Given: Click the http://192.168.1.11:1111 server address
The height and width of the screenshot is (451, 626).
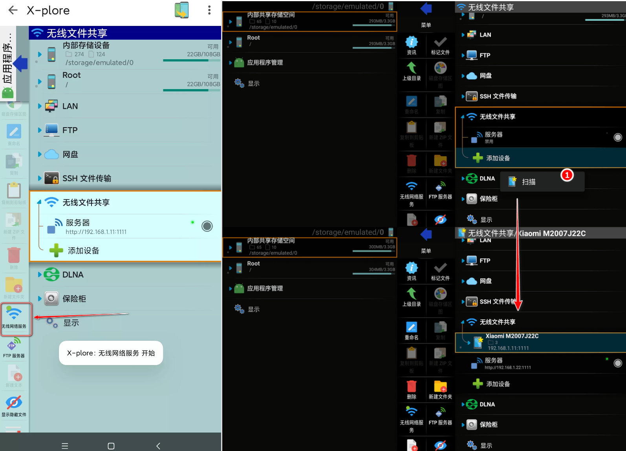Looking at the screenshot, I should (x=96, y=232).
